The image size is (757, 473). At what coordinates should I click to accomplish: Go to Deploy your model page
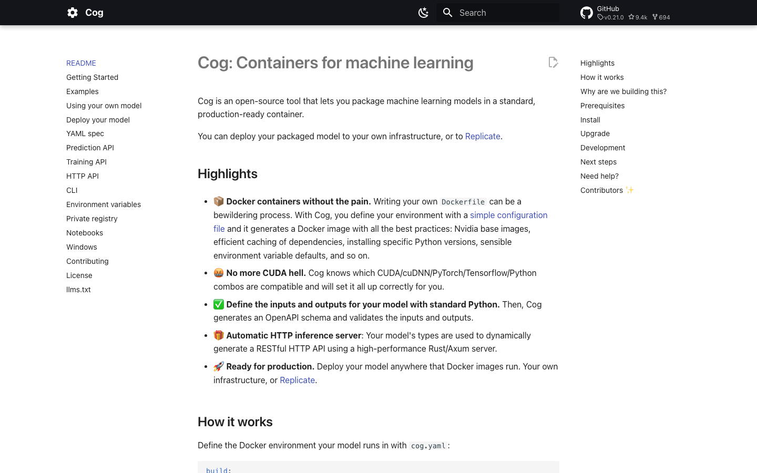click(98, 120)
